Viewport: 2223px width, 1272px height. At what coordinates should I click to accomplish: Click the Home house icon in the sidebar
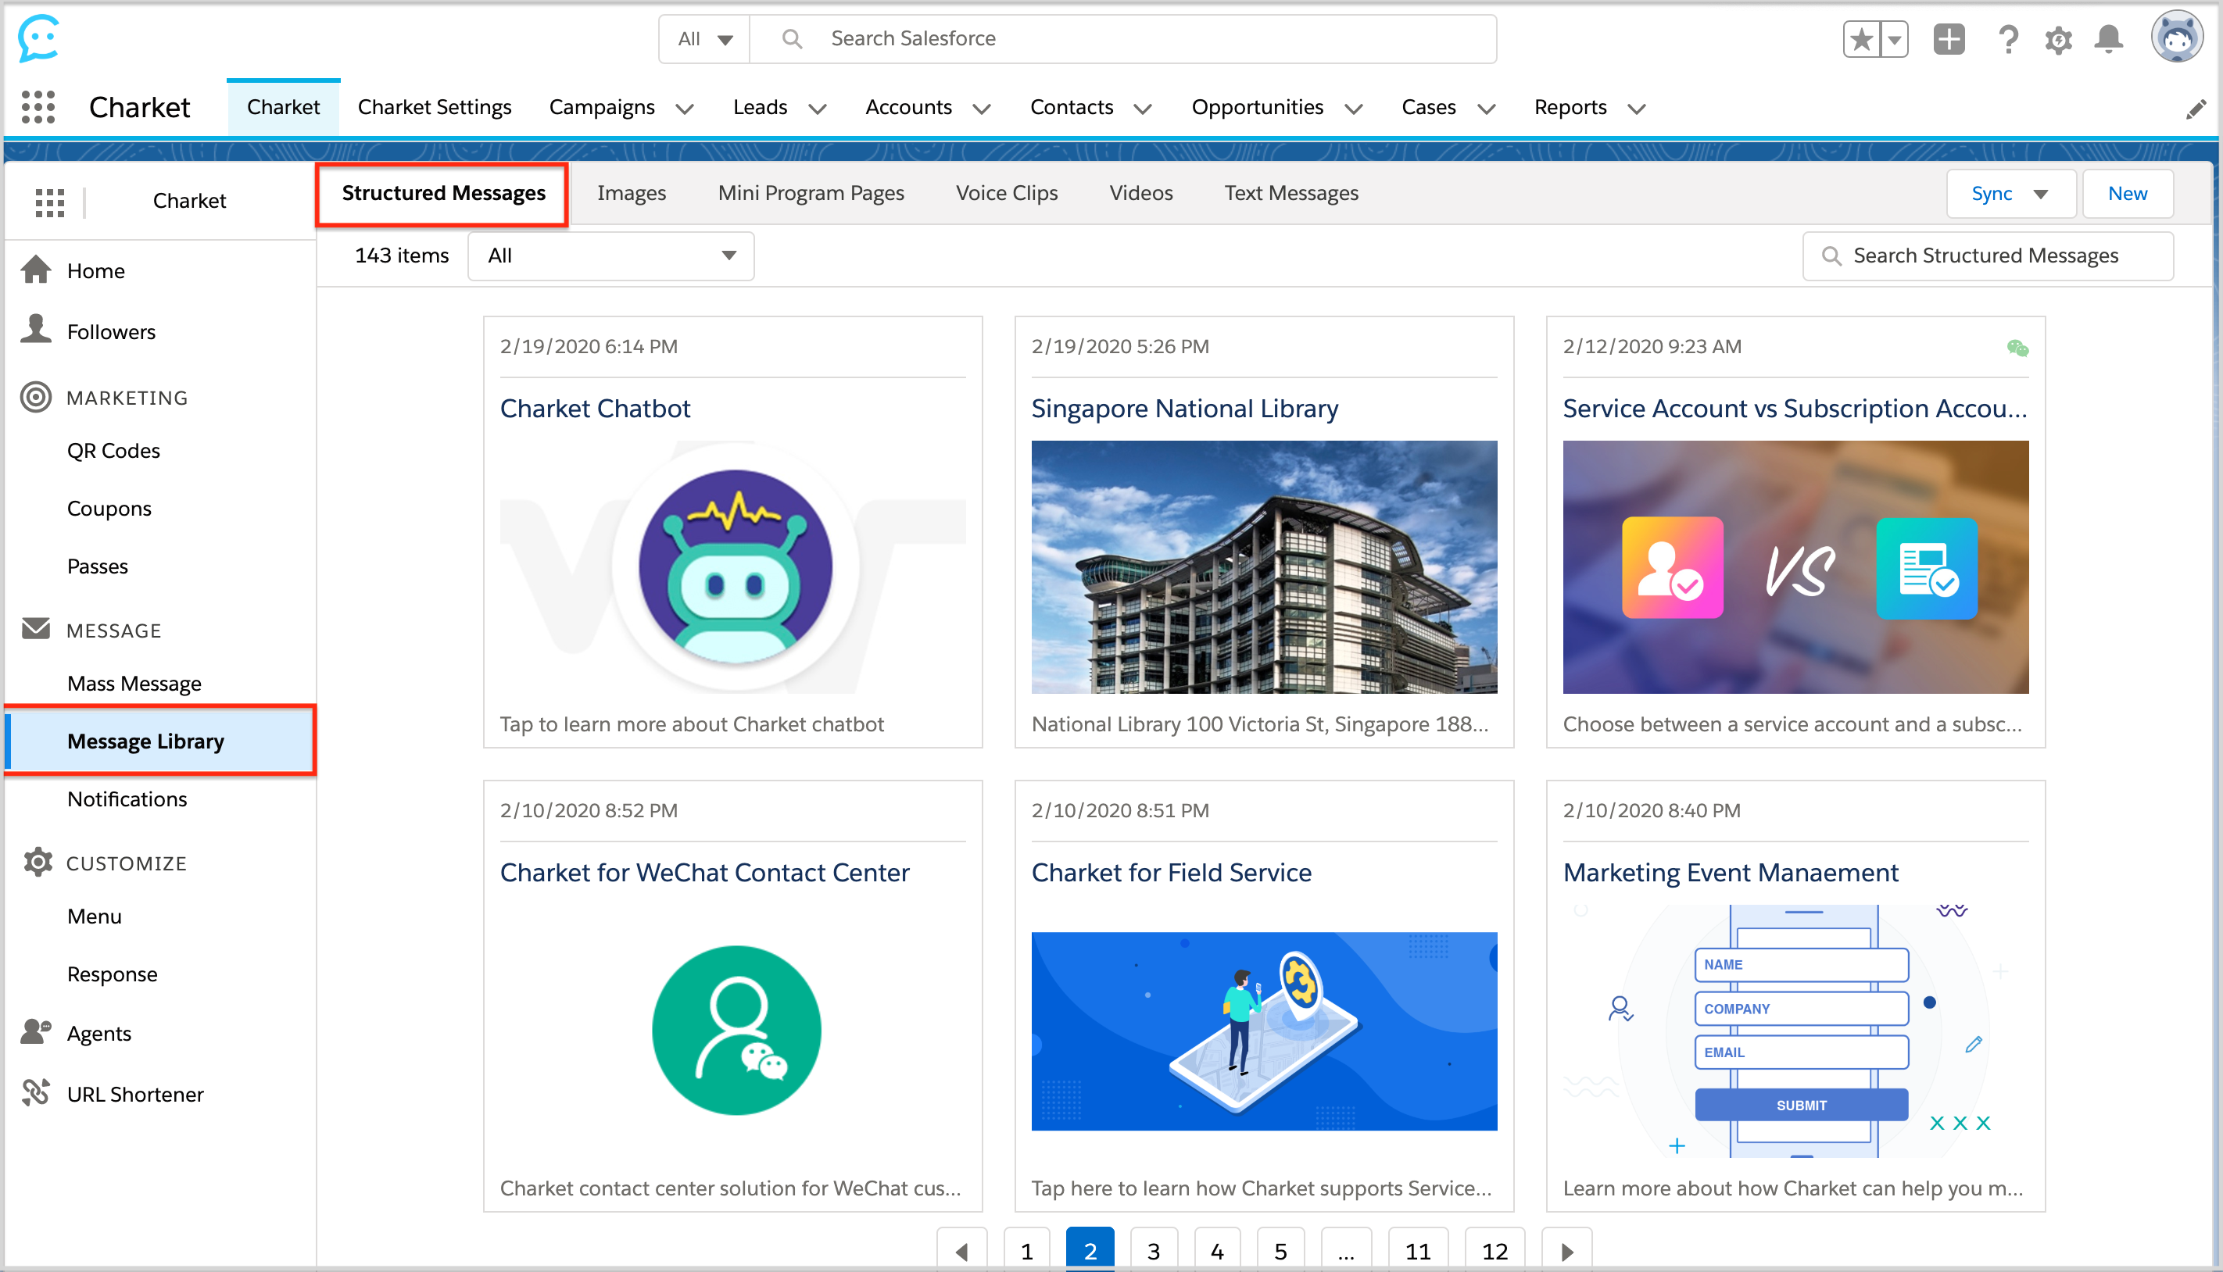click(x=36, y=270)
